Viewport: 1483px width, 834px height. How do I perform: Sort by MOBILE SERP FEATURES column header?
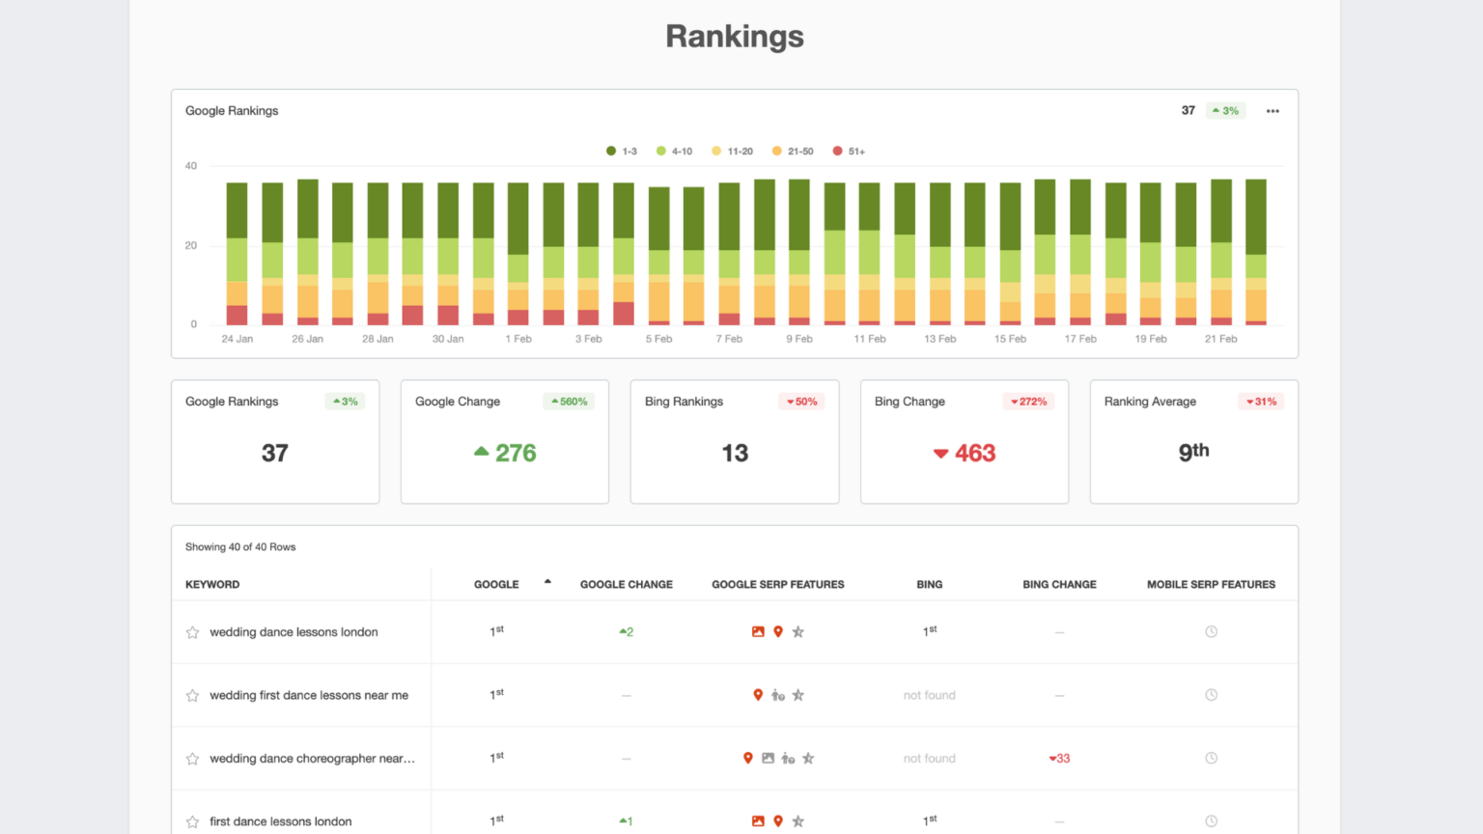1211,585
